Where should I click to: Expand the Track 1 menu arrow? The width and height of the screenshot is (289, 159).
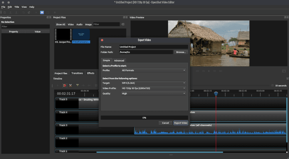tap(57, 151)
